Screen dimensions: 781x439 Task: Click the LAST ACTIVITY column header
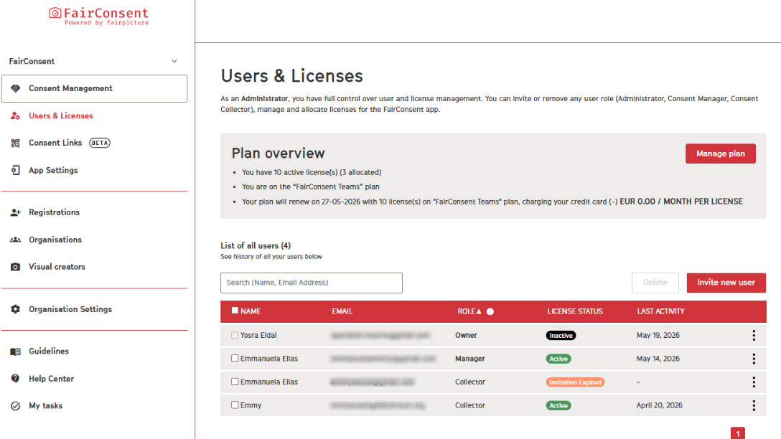[660, 311]
